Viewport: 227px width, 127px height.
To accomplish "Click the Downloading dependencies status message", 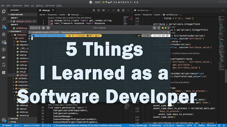I will click(88, 125).
